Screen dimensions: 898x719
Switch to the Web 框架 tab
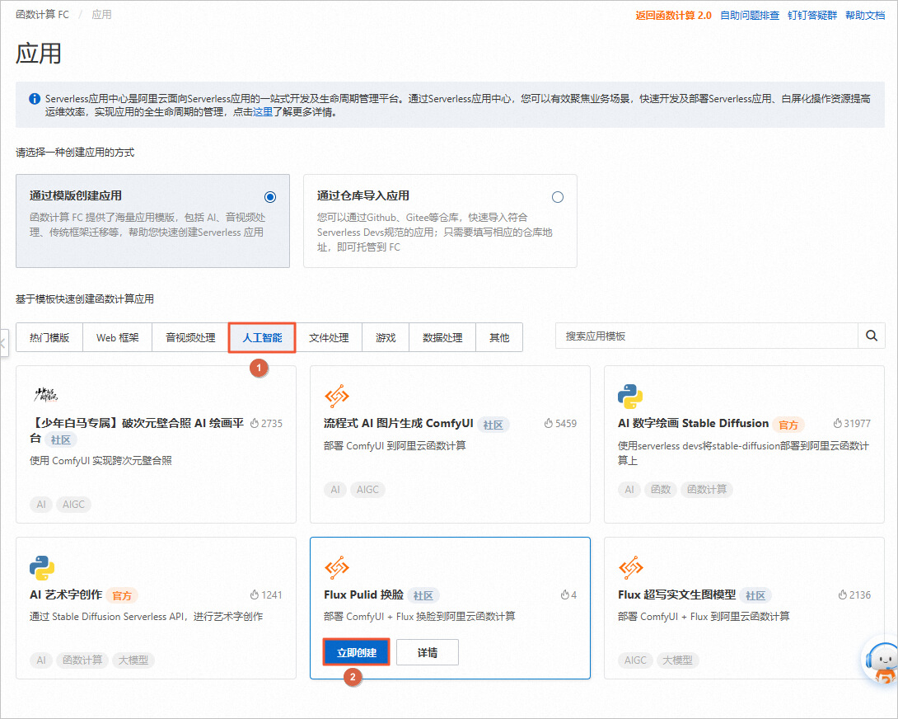118,338
